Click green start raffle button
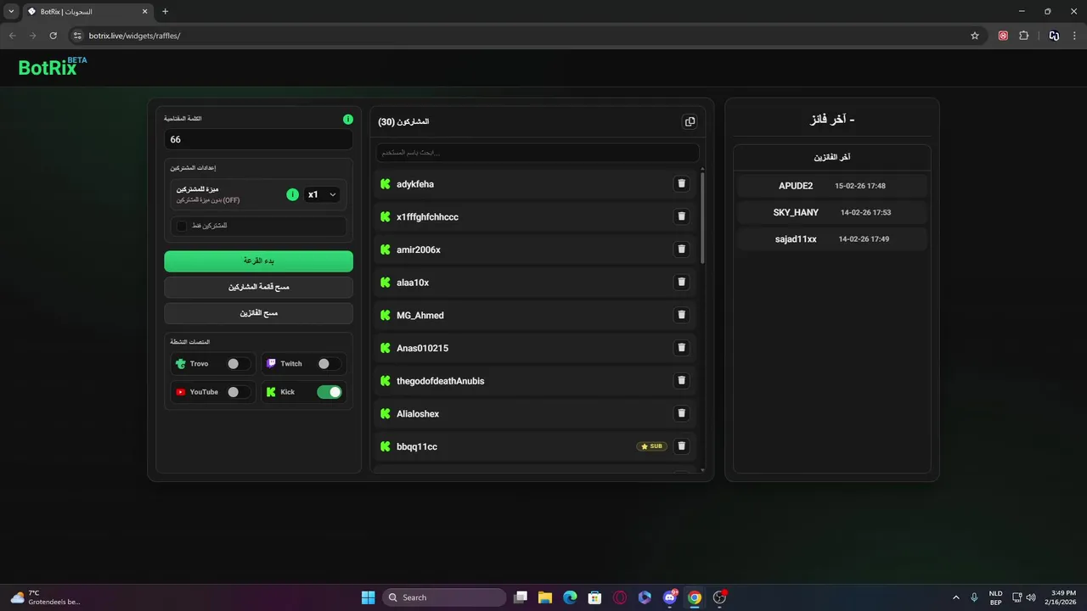This screenshot has width=1087, height=611. coord(258,261)
